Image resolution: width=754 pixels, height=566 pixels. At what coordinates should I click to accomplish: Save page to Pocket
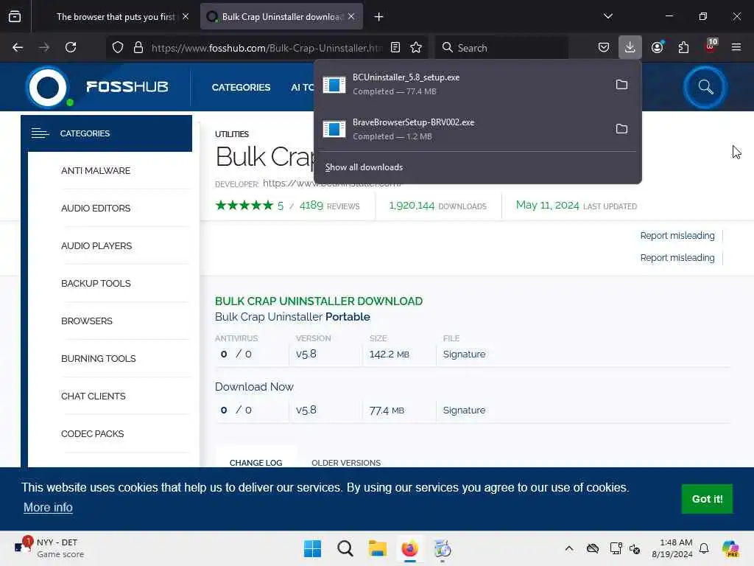pyautogui.click(x=604, y=47)
